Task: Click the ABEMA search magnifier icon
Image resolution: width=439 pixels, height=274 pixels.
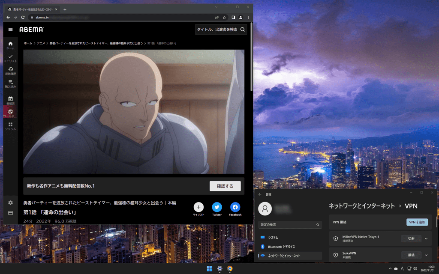Action: pos(243,30)
